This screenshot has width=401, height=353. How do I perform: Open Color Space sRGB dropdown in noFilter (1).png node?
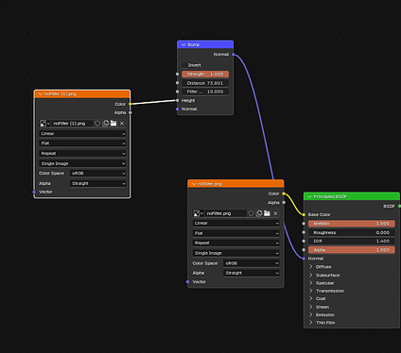pyautogui.click(x=97, y=174)
